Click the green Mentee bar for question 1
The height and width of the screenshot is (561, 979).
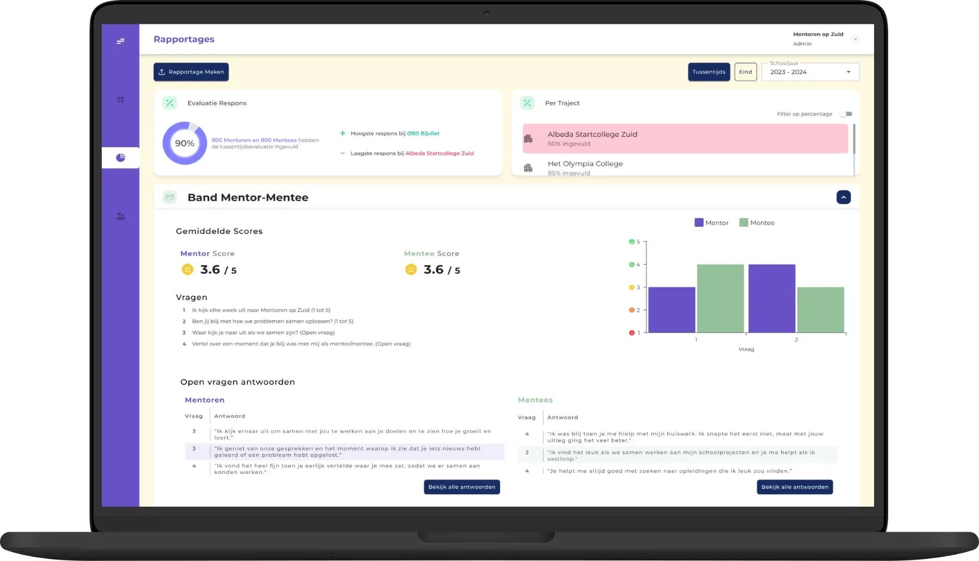click(721, 298)
